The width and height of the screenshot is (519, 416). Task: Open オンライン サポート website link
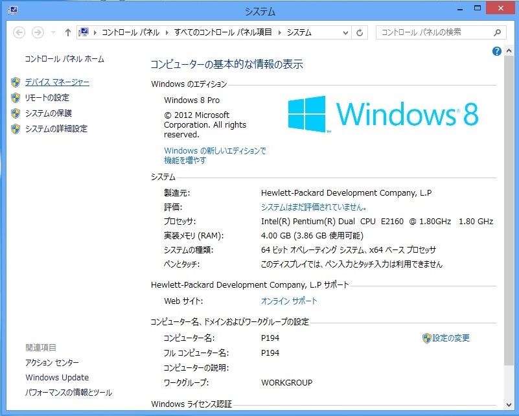(x=289, y=301)
